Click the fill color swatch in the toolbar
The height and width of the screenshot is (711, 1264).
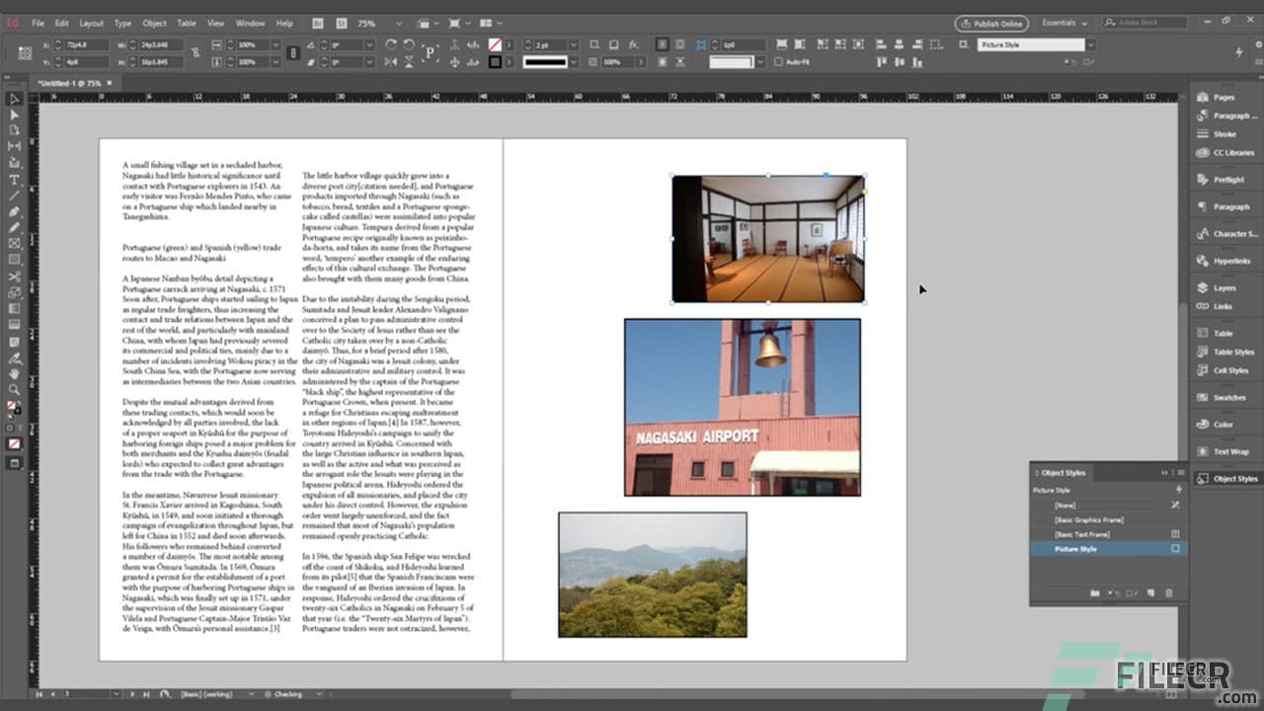pyautogui.click(x=10, y=405)
